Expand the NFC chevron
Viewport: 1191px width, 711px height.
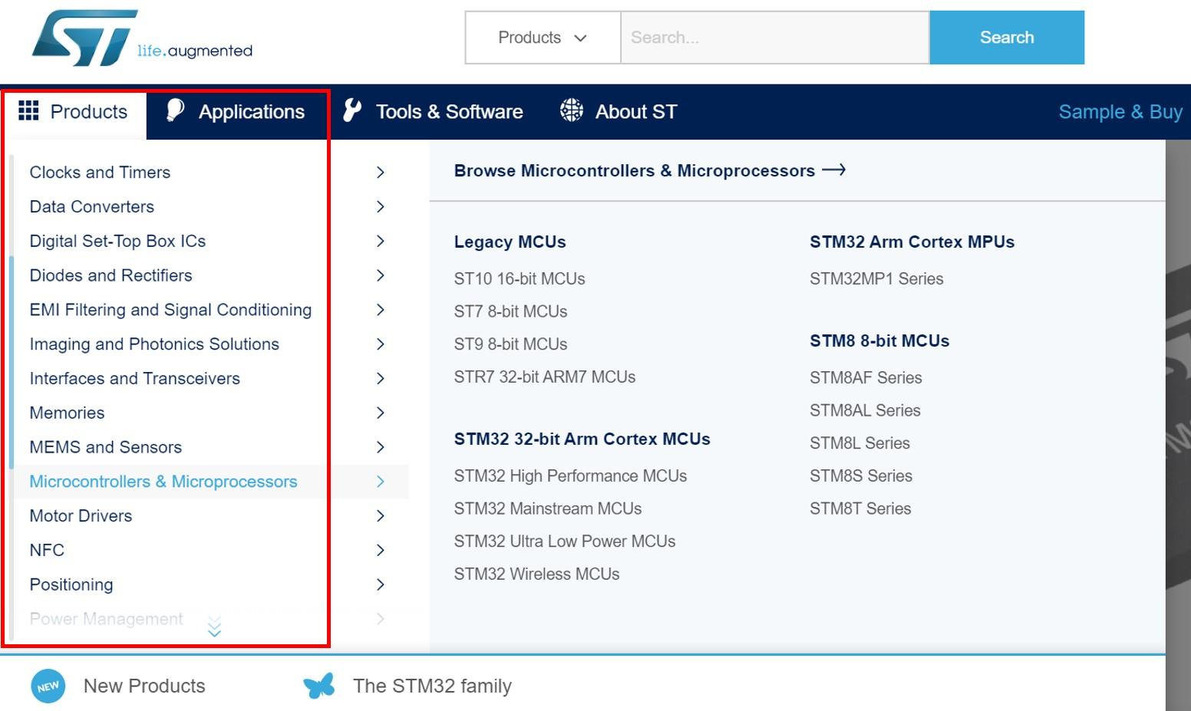[381, 550]
